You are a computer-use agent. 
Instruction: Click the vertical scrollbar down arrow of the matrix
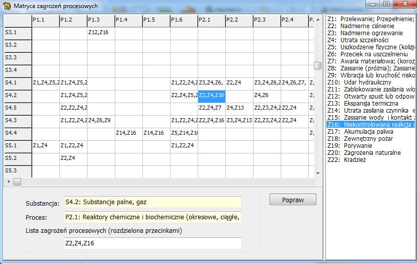pos(318,173)
